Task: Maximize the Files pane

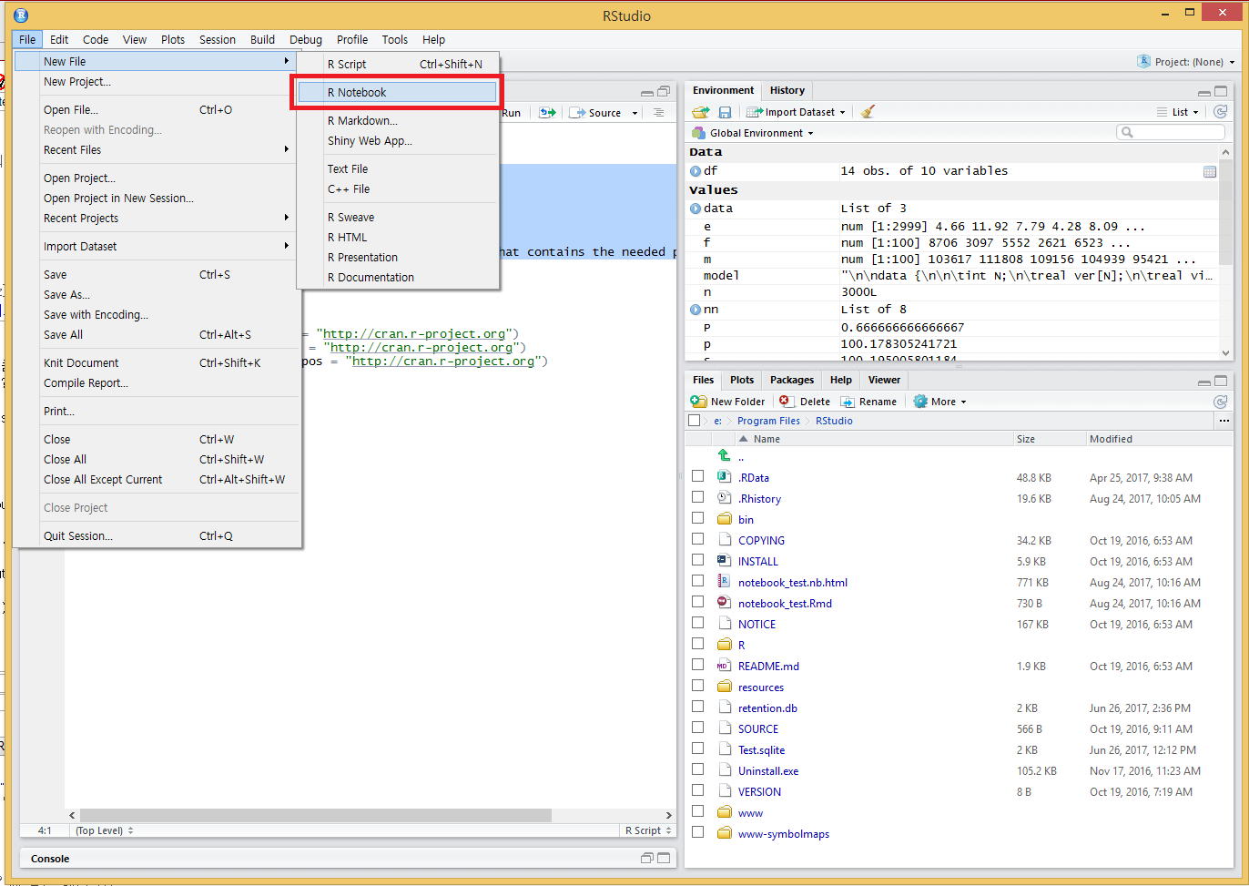Action: [x=1222, y=381]
